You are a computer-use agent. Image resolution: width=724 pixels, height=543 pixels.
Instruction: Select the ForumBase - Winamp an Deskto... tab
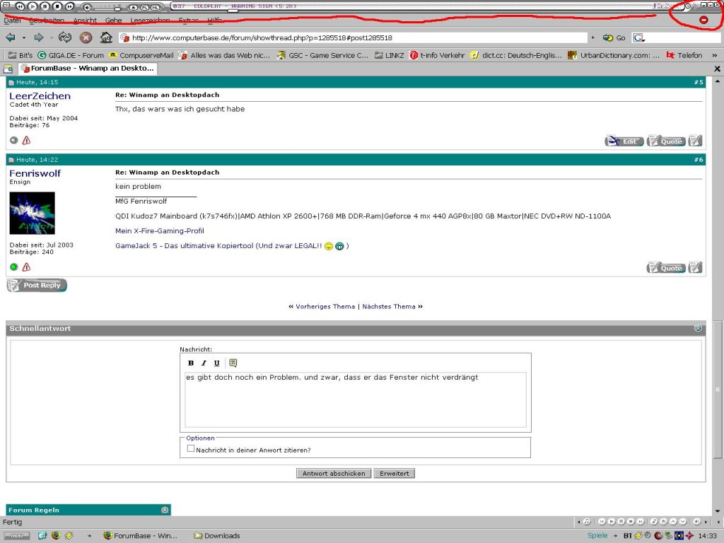(x=88, y=69)
